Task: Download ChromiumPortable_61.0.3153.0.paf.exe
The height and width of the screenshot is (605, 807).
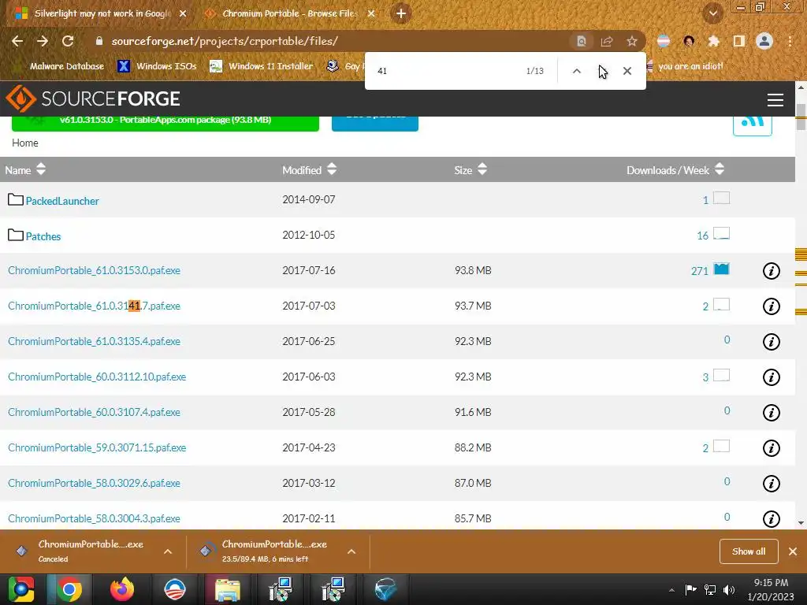Action: tap(95, 271)
